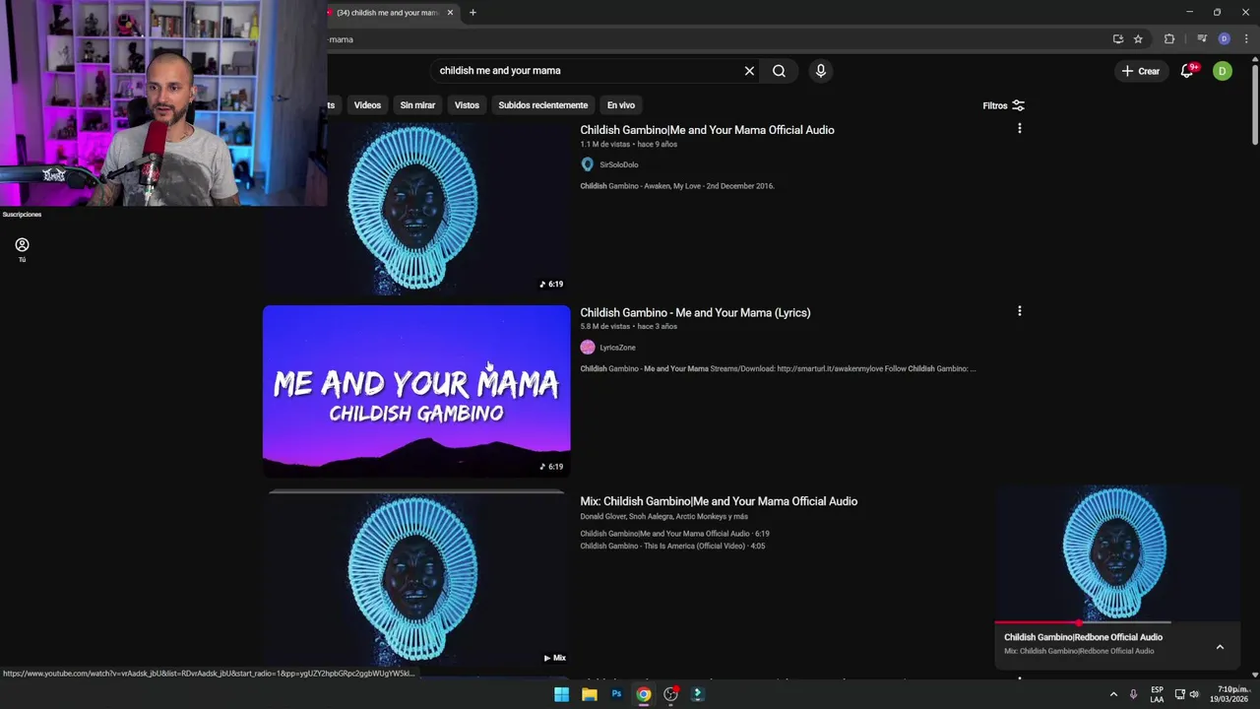Start voice search with the microphone icon
This screenshot has height=709, width=1260.
820,71
